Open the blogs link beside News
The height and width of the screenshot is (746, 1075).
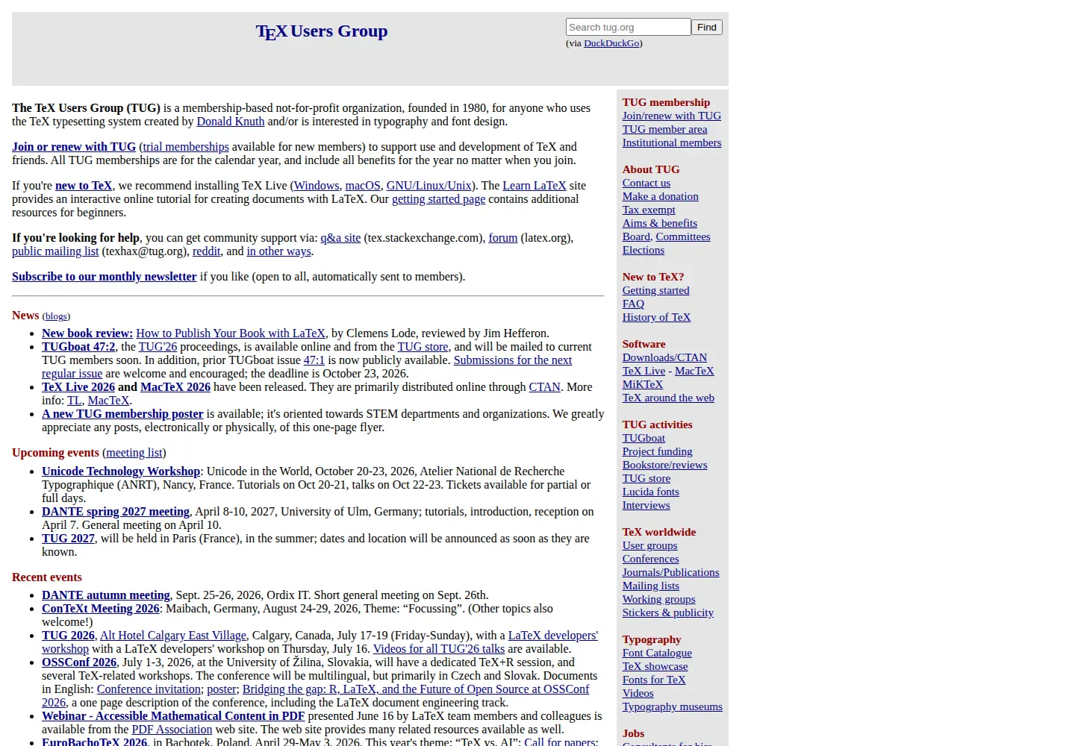coord(57,316)
